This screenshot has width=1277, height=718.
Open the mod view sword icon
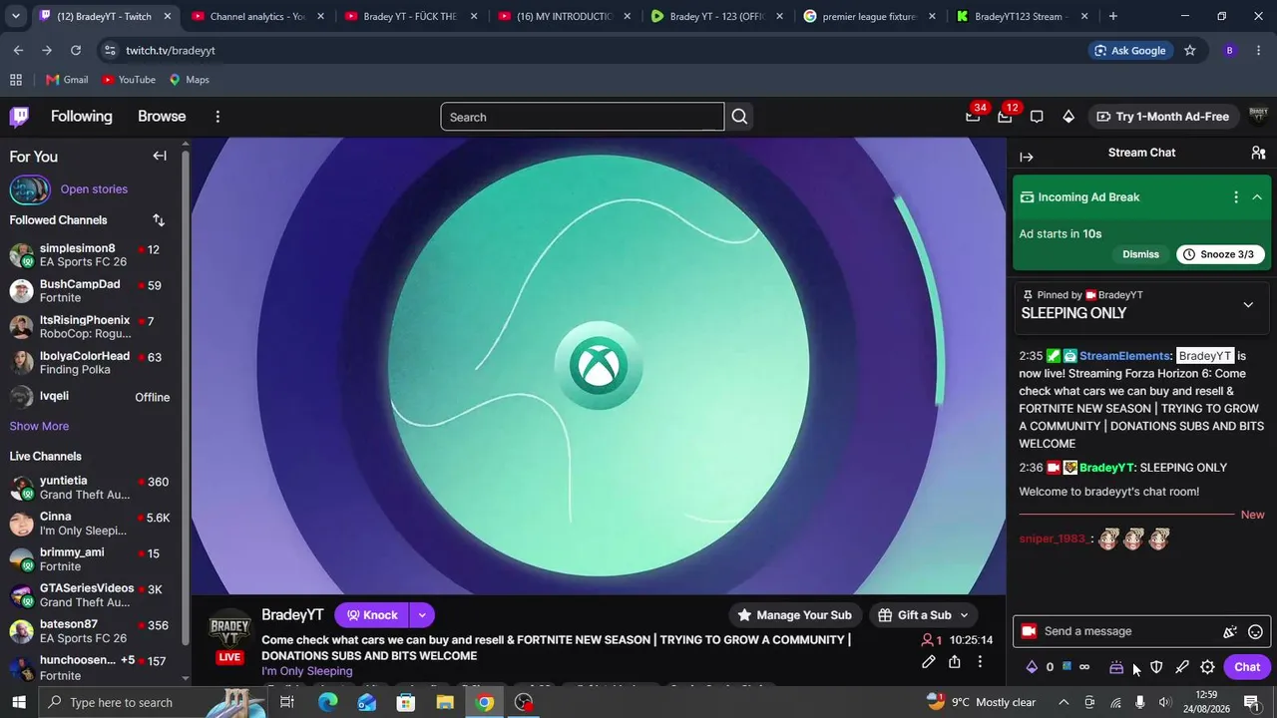pyautogui.click(x=1182, y=667)
